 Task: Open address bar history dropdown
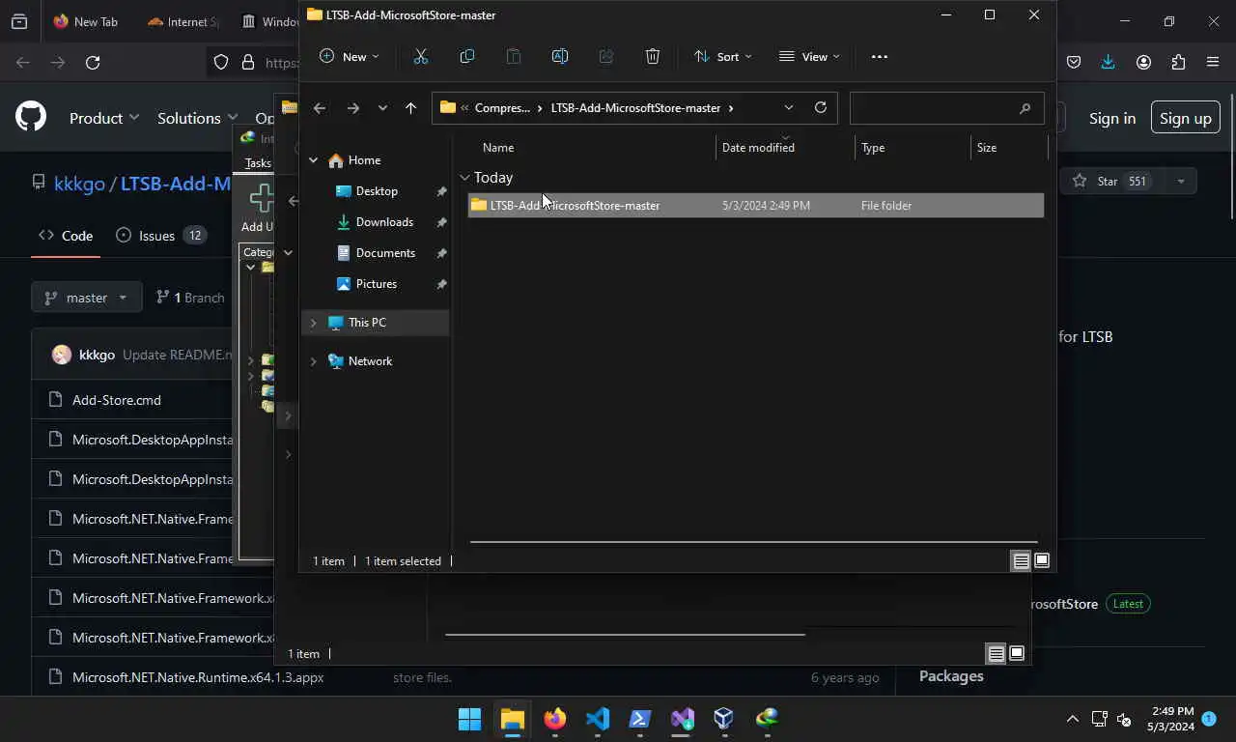click(x=789, y=108)
